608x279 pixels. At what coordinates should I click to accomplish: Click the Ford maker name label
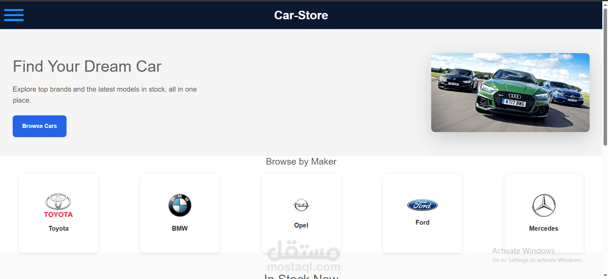click(422, 222)
